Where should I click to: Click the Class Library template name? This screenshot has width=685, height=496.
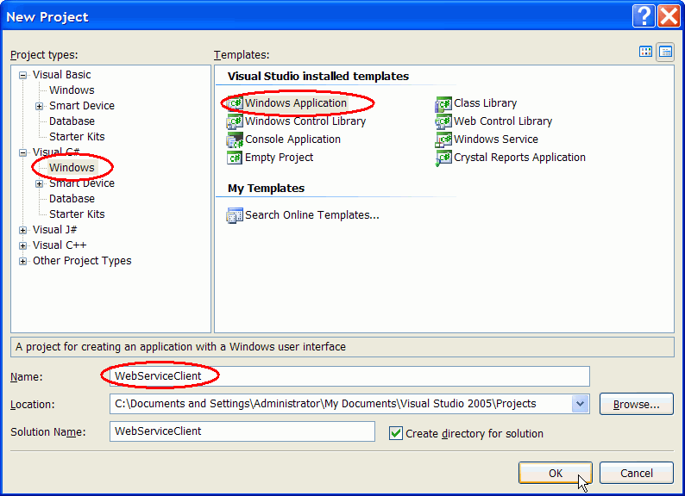tap(486, 103)
